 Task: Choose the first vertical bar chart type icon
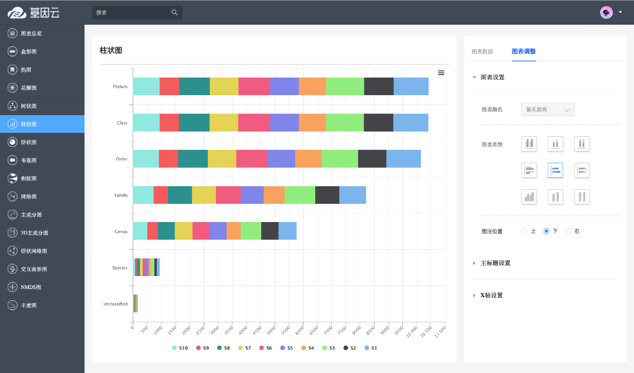529,144
